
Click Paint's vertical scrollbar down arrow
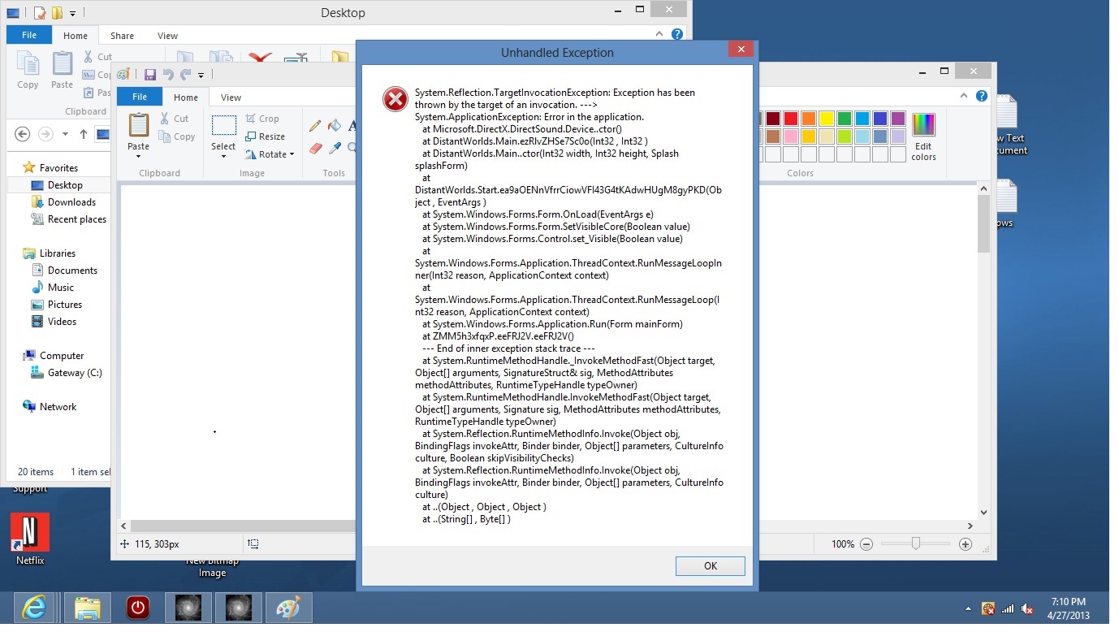983,513
